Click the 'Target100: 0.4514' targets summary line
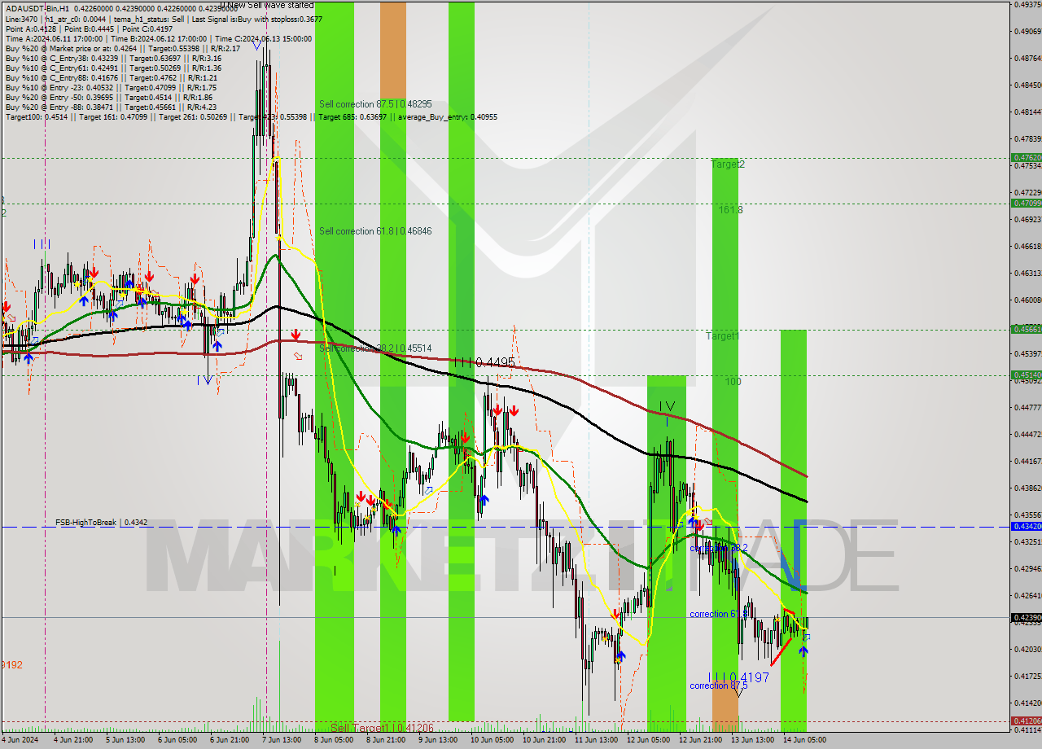This screenshot has width=1042, height=749. (x=251, y=116)
